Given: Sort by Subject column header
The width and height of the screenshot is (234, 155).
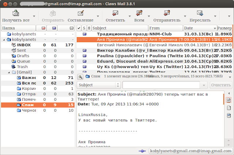Looking at the screenshot, I should point(120,28).
